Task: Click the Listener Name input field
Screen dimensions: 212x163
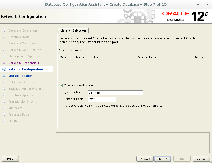Action: pos(115,93)
